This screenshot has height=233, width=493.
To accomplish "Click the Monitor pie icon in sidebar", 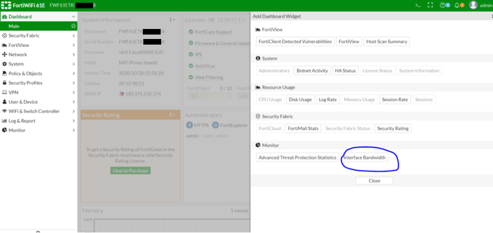I will pyautogui.click(x=4, y=130).
